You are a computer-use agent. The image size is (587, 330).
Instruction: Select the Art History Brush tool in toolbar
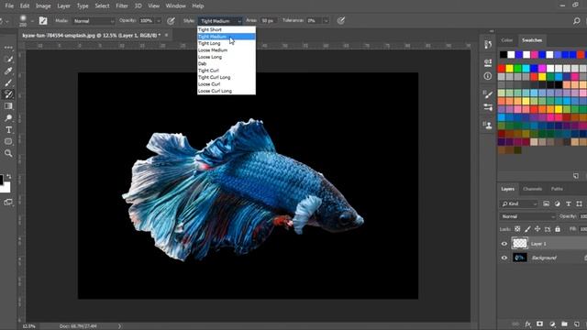pos(8,94)
